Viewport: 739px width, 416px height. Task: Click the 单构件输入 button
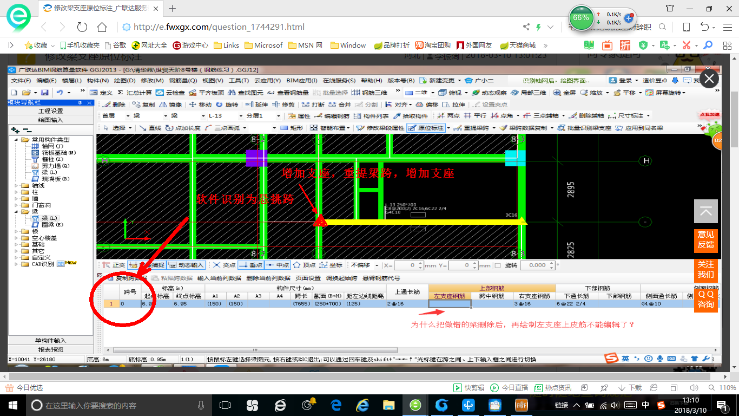(x=50, y=340)
